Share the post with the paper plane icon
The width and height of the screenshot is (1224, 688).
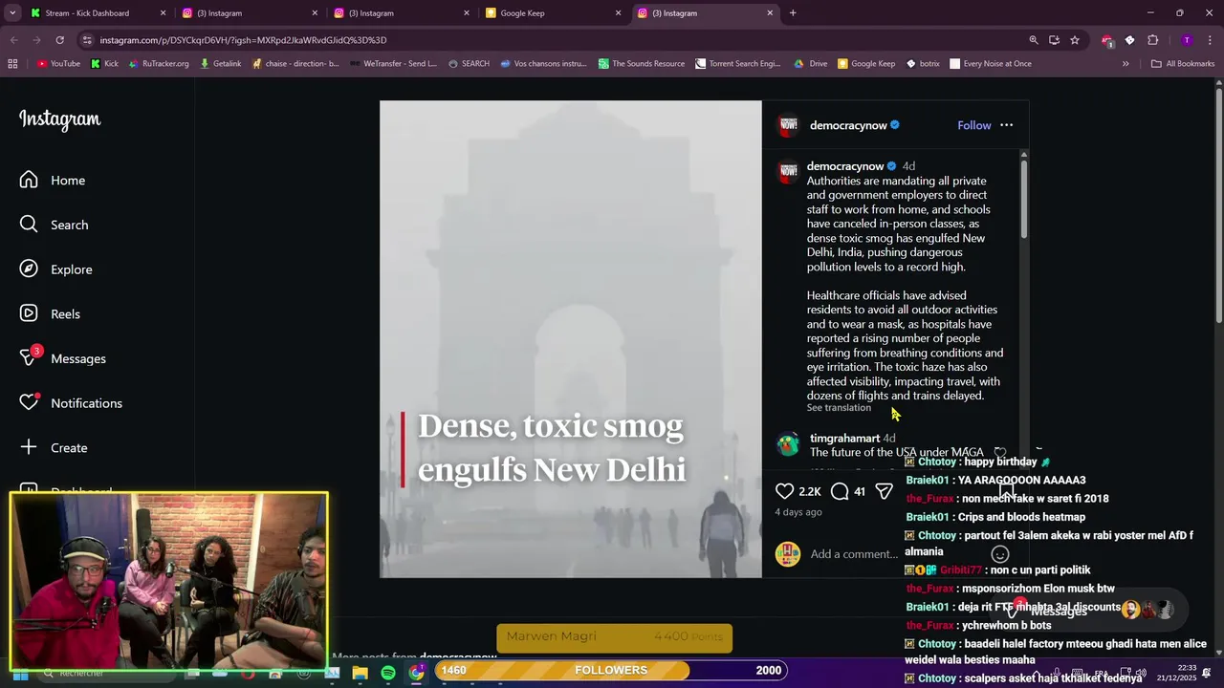(x=884, y=491)
